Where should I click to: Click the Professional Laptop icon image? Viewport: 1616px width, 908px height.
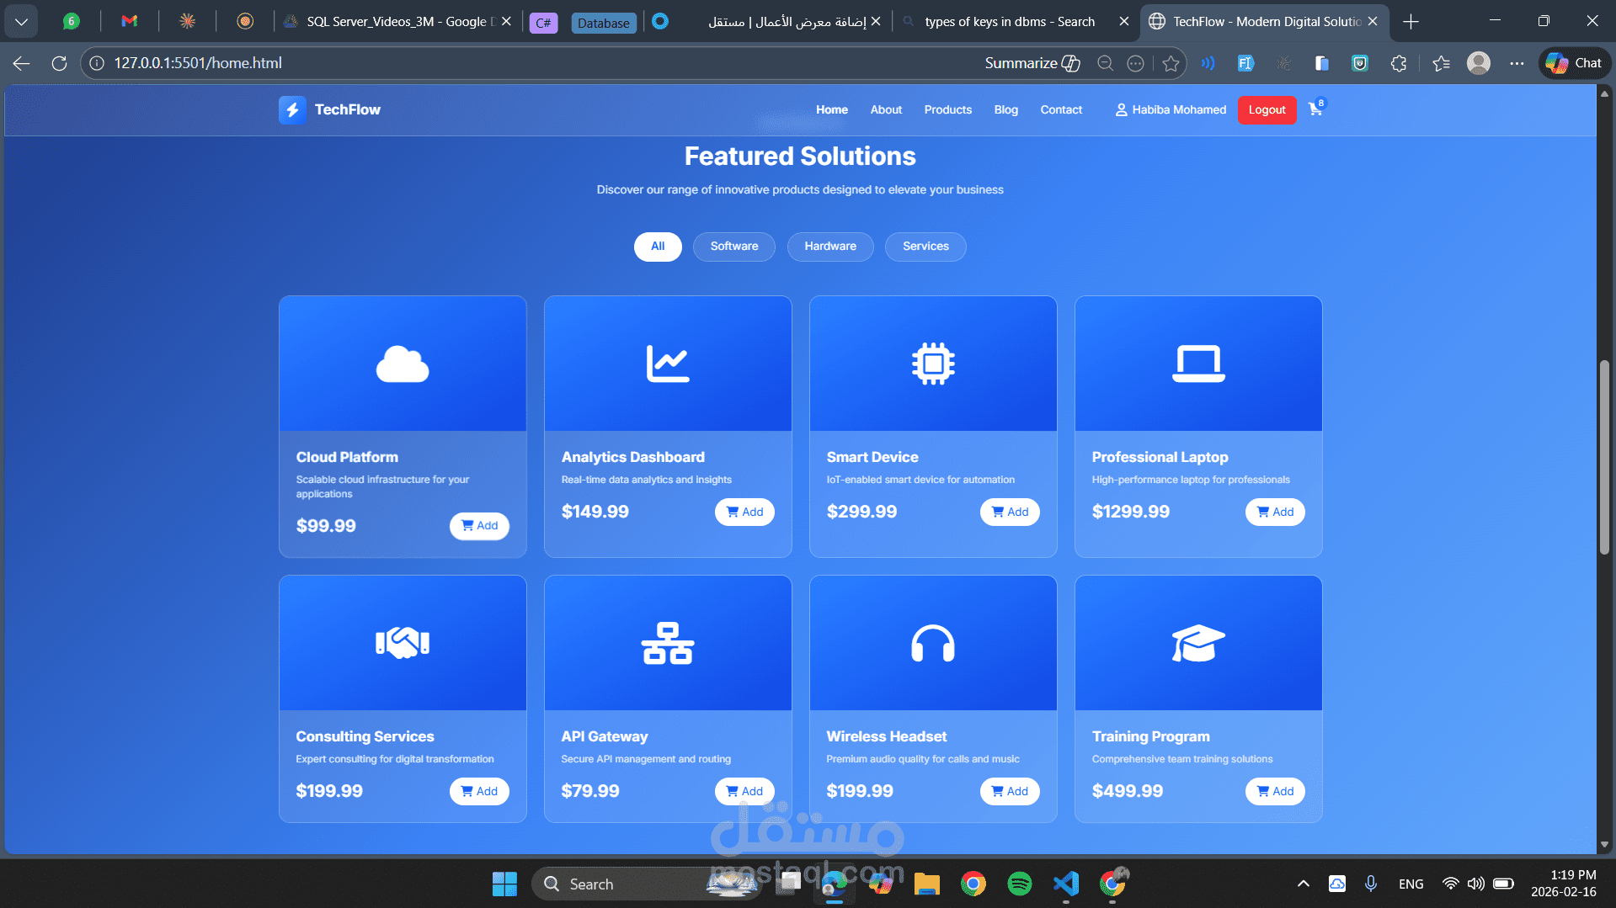(1198, 364)
